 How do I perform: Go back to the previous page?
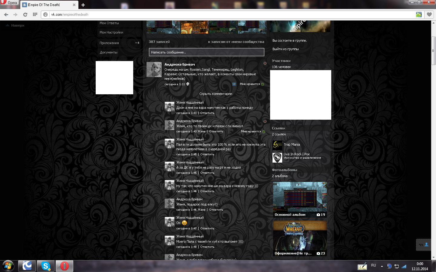click(6, 15)
